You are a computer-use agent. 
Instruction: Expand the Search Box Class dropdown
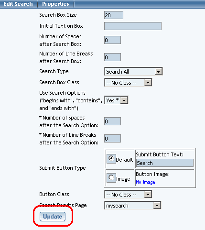pyautogui.click(x=128, y=83)
